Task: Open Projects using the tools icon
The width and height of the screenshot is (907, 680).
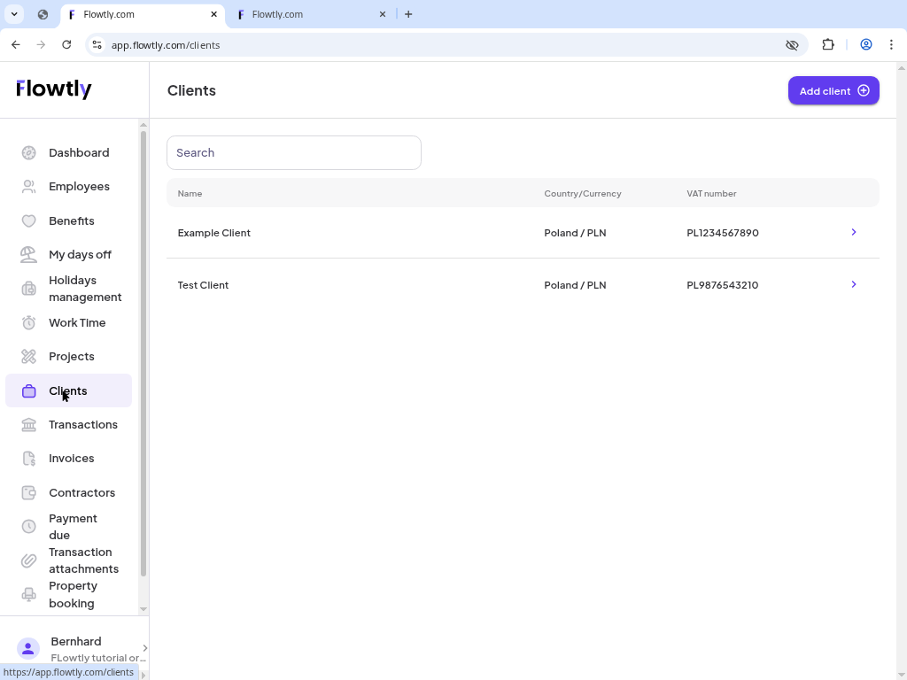Action: pos(28,356)
